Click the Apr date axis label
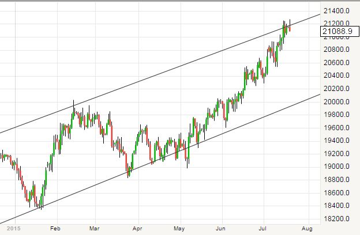Image resolution: width=360 pixels, height=235 pixels. [137, 228]
